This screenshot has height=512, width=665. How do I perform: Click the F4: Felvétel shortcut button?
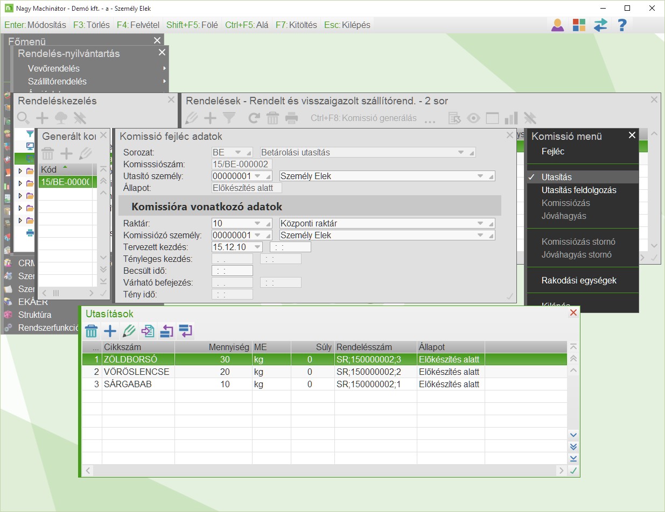[x=137, y=25]
